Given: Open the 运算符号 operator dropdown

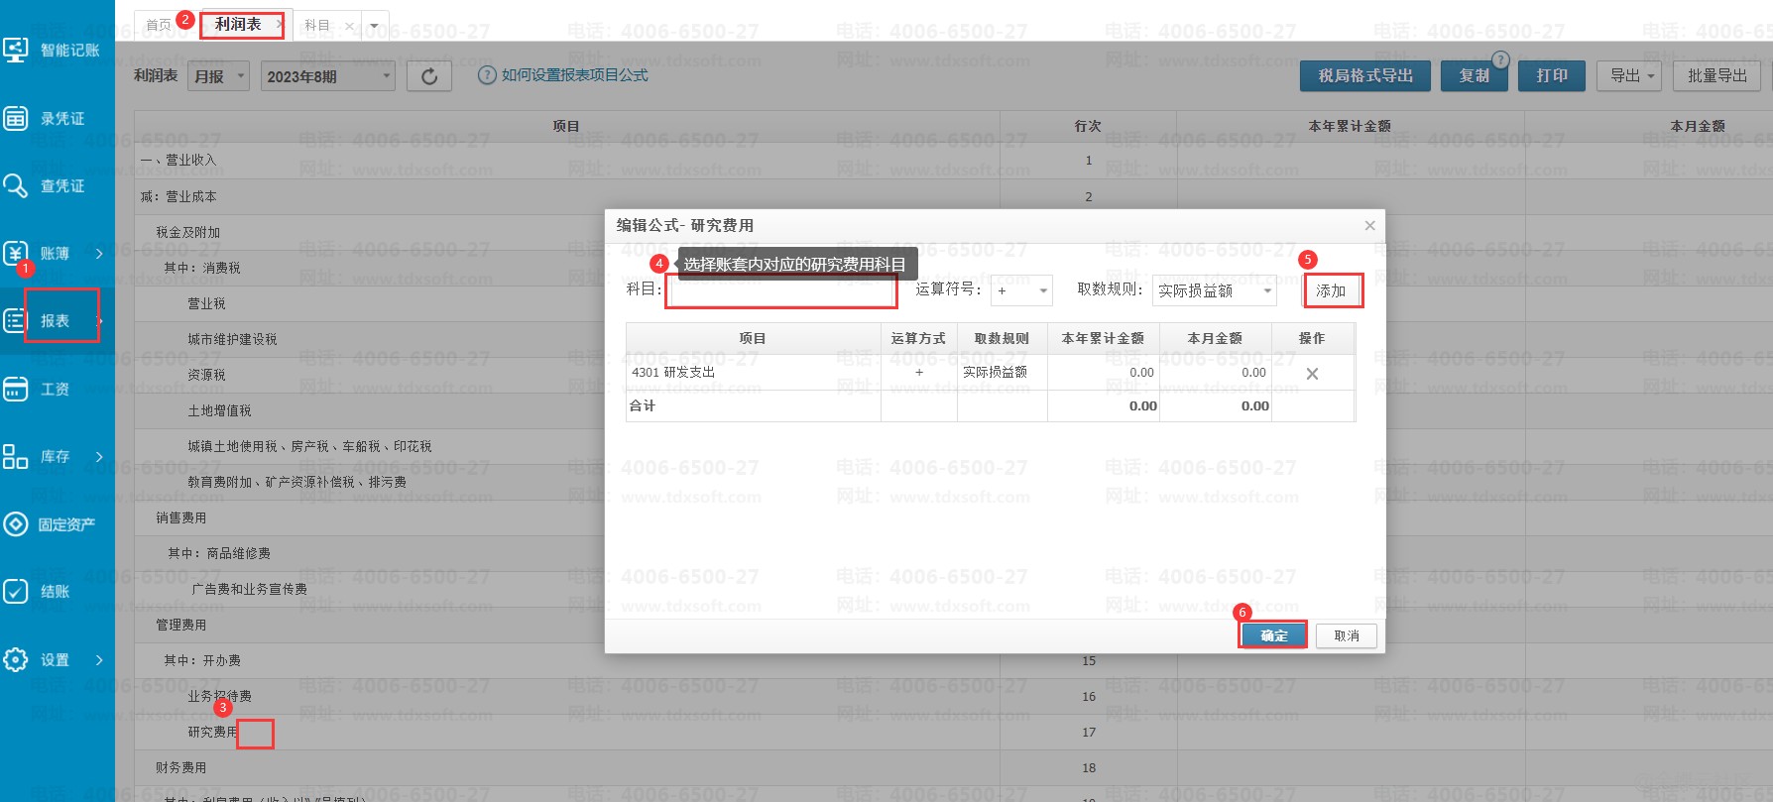Looking at the screenshot, I should point(1022,290).
